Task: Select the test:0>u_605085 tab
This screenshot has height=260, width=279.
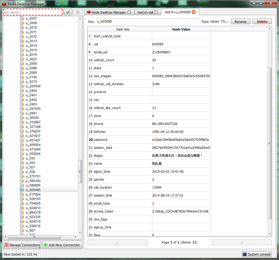Action: tap(180, 12)
